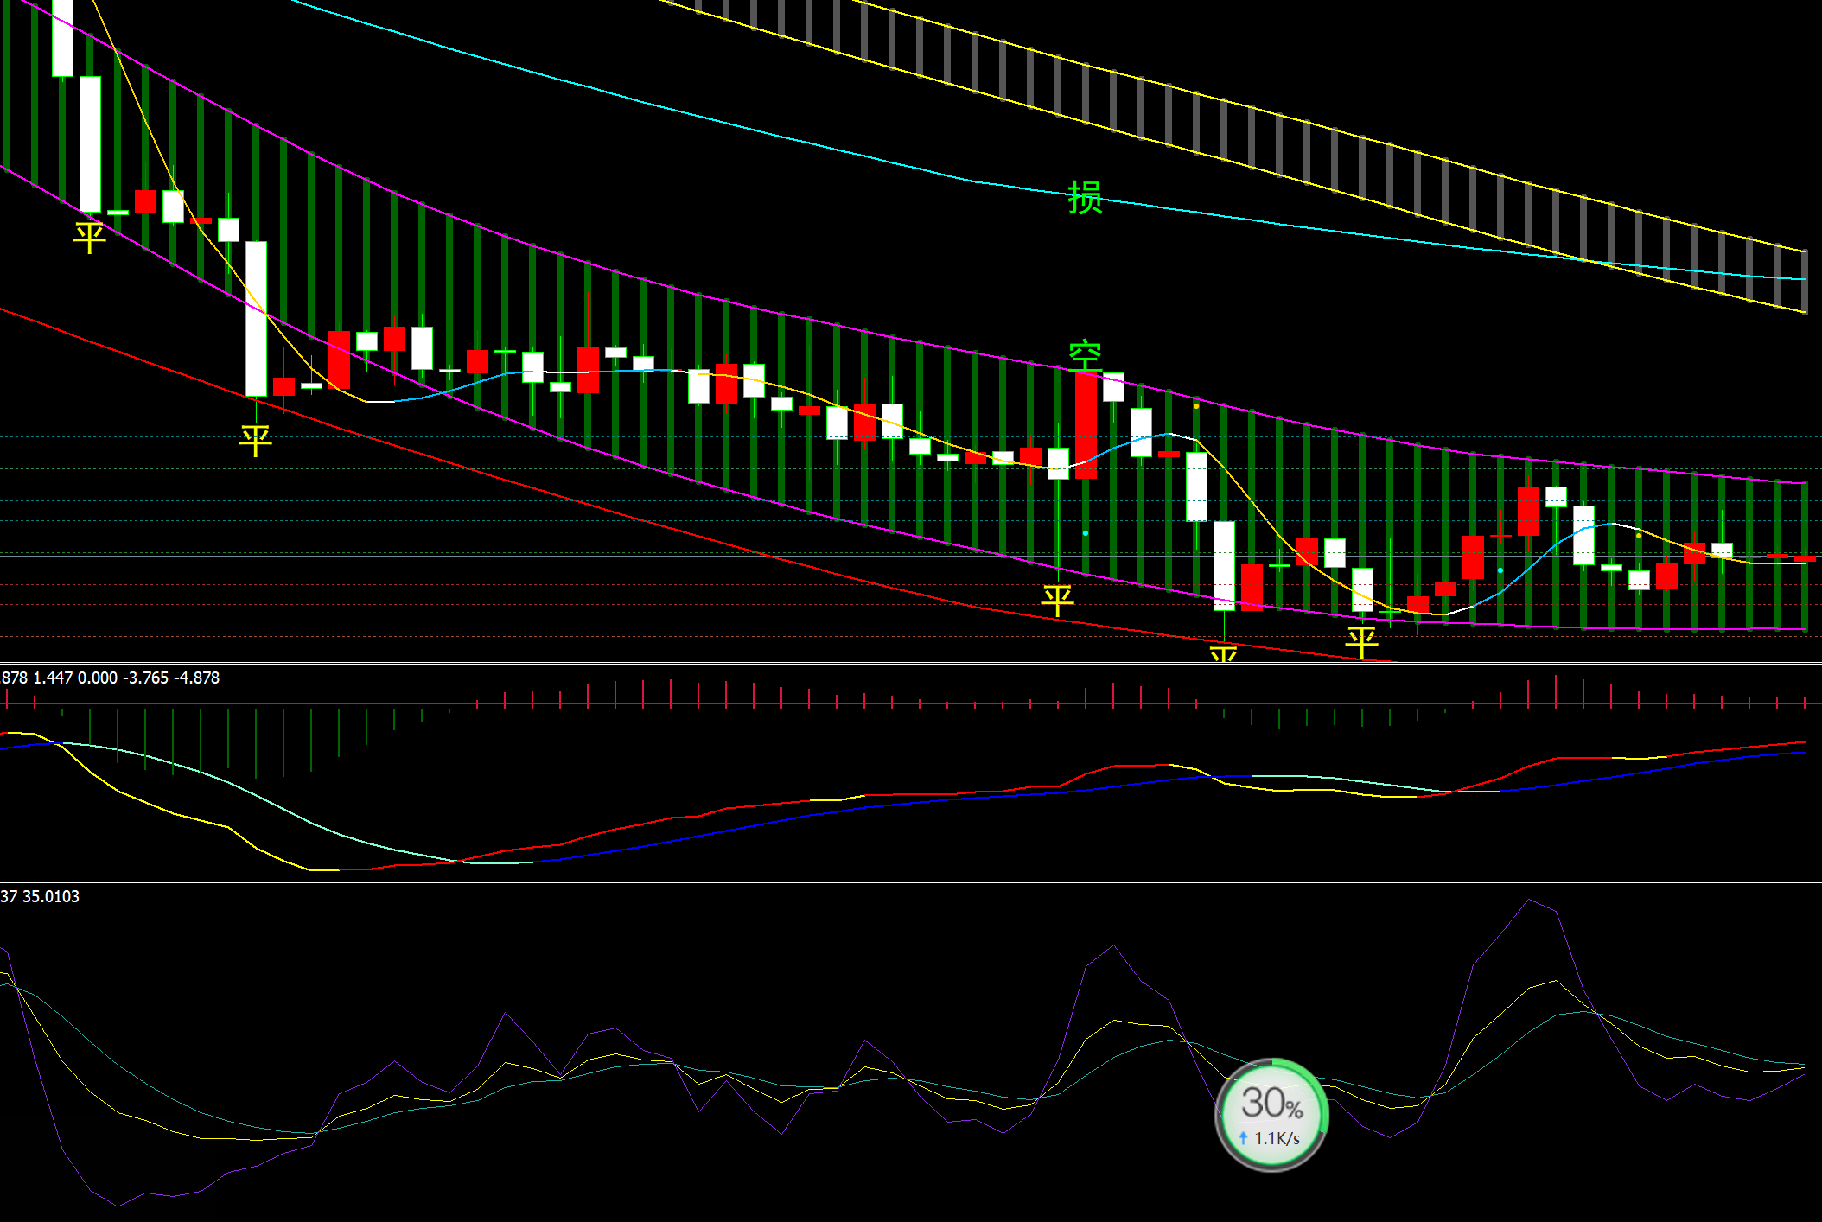Image resolution: width=1822 pixels, height=1222 pixels.
Task: Click the orange dot just right of the 空 candle
Action: click(x=1196, y=405)
